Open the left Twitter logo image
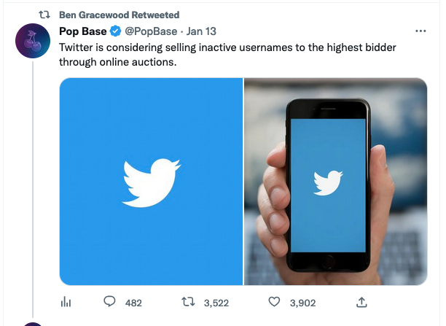The image size is (446, 326). (x=151, y=181)
